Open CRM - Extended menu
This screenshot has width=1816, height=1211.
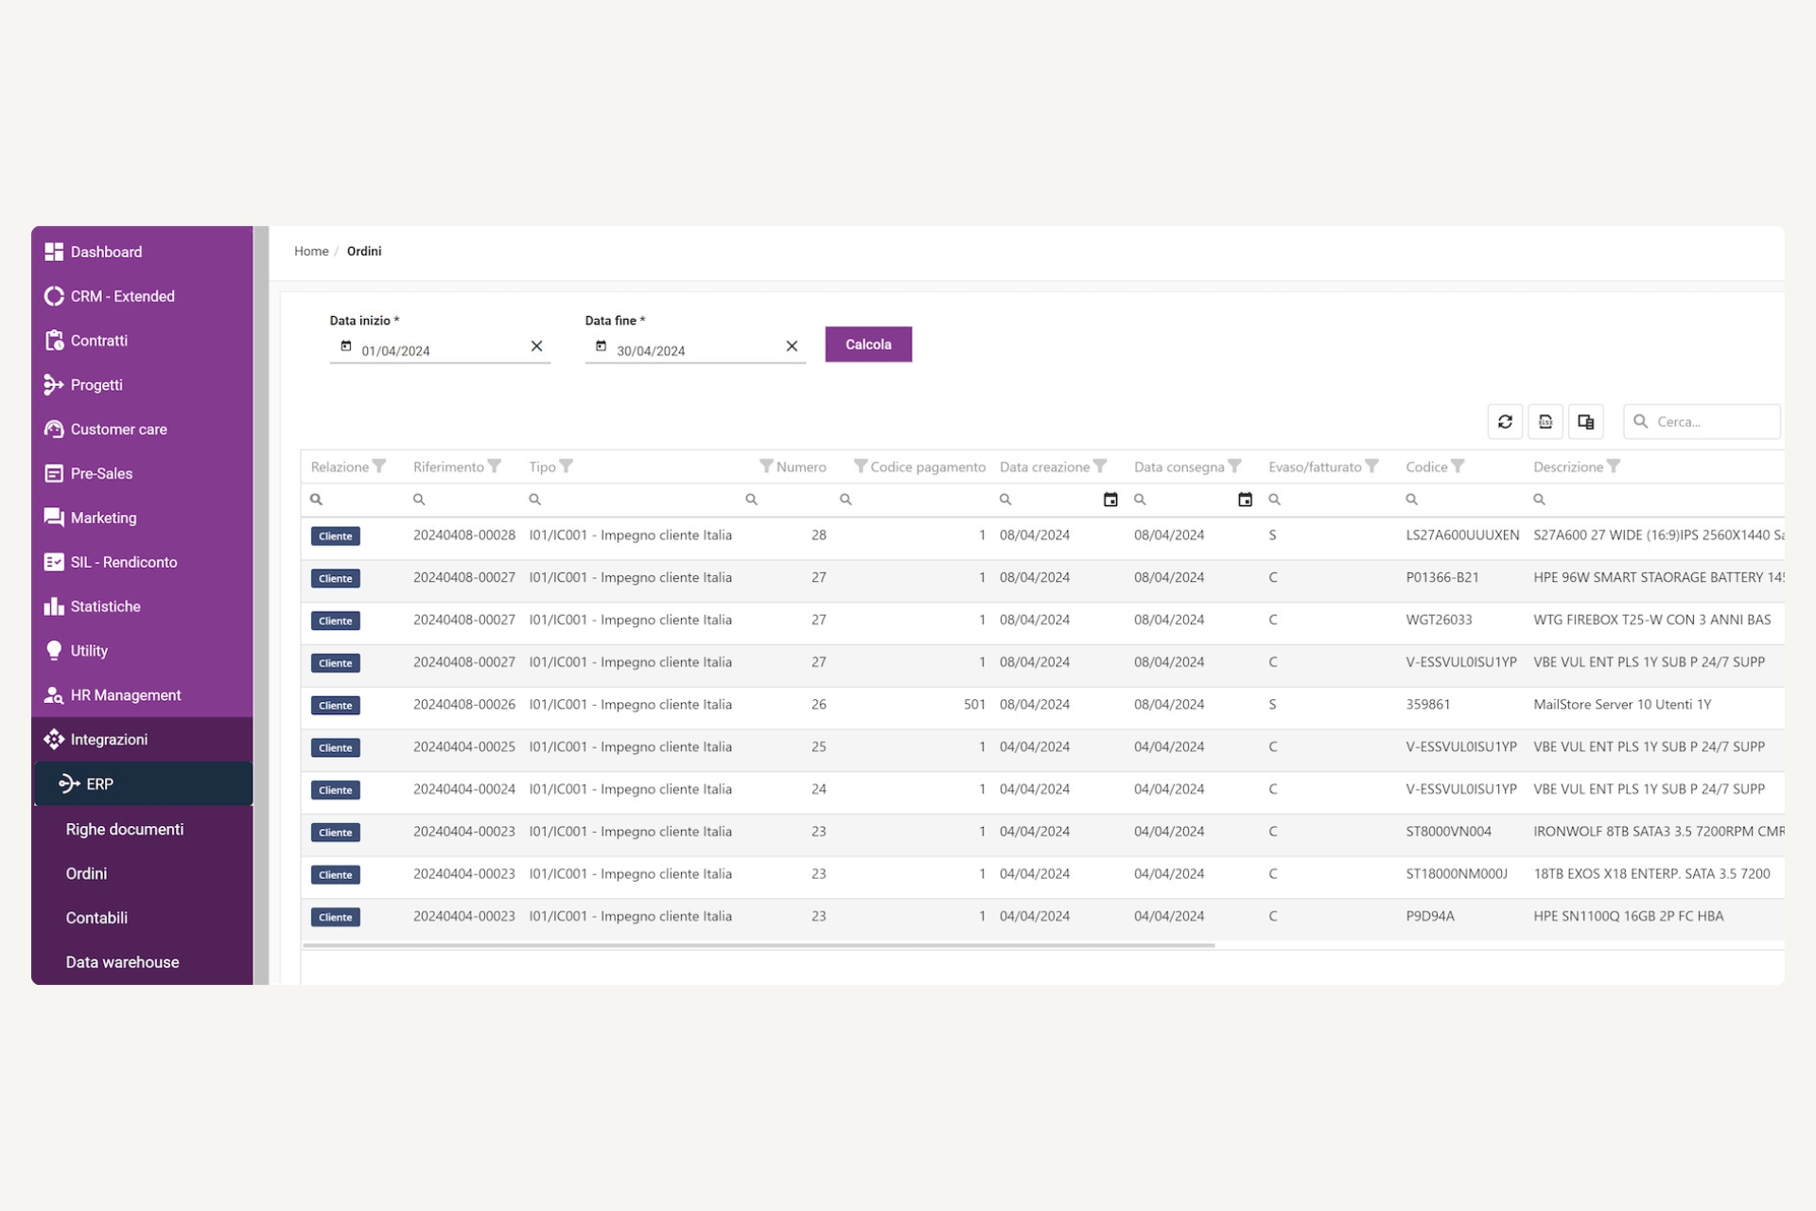[142, 296]
